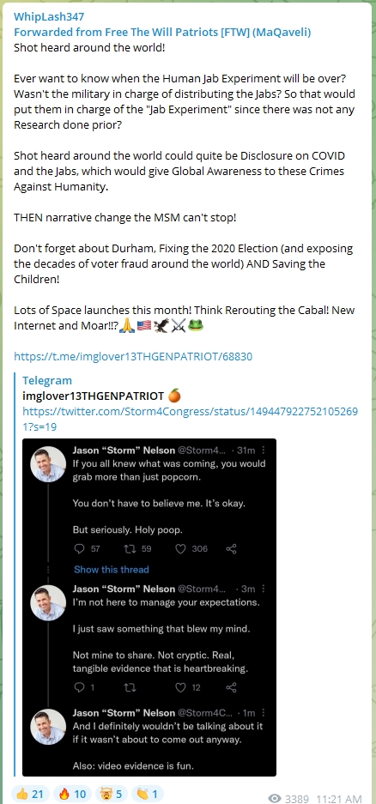Click the clapping reaction with 1
Viewport: 376px width, 804px height.
pos(147,794)
